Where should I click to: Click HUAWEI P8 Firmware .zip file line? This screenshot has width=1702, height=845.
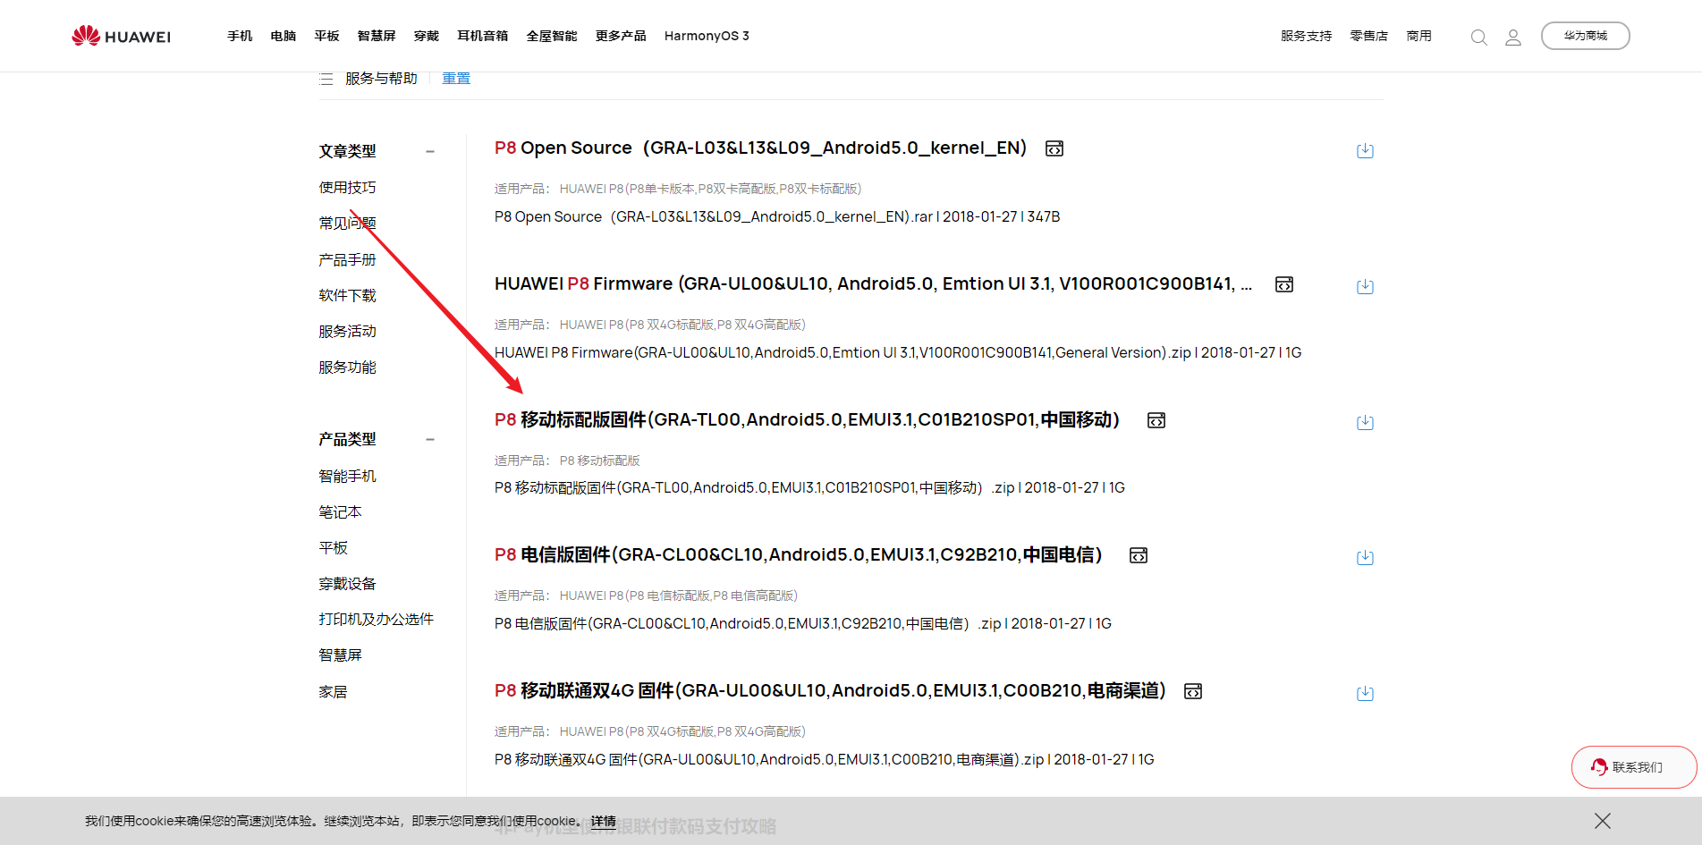898,353
